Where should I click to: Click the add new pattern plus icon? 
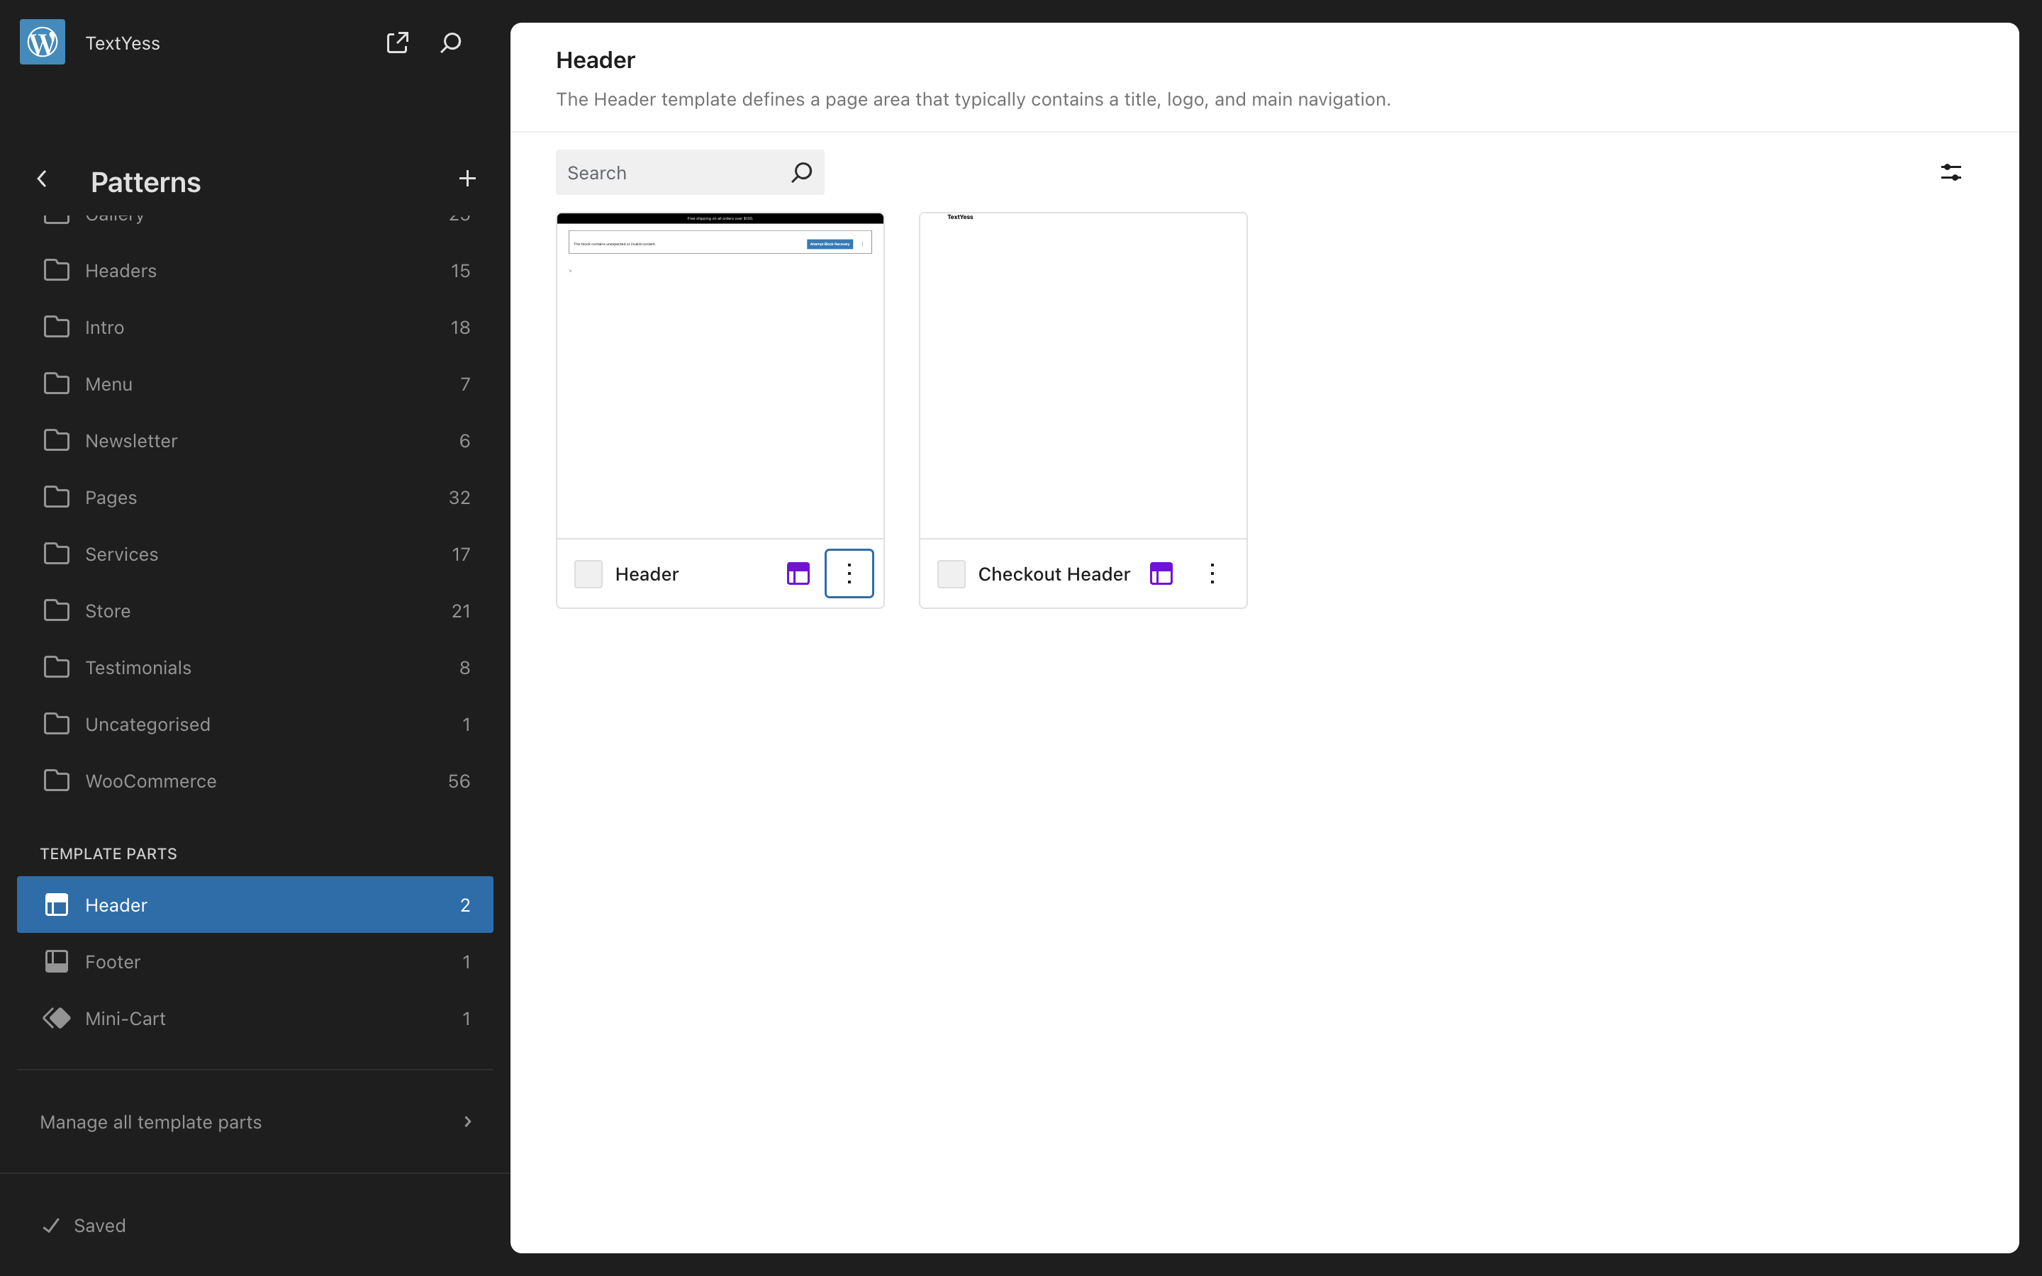(467, 179)
